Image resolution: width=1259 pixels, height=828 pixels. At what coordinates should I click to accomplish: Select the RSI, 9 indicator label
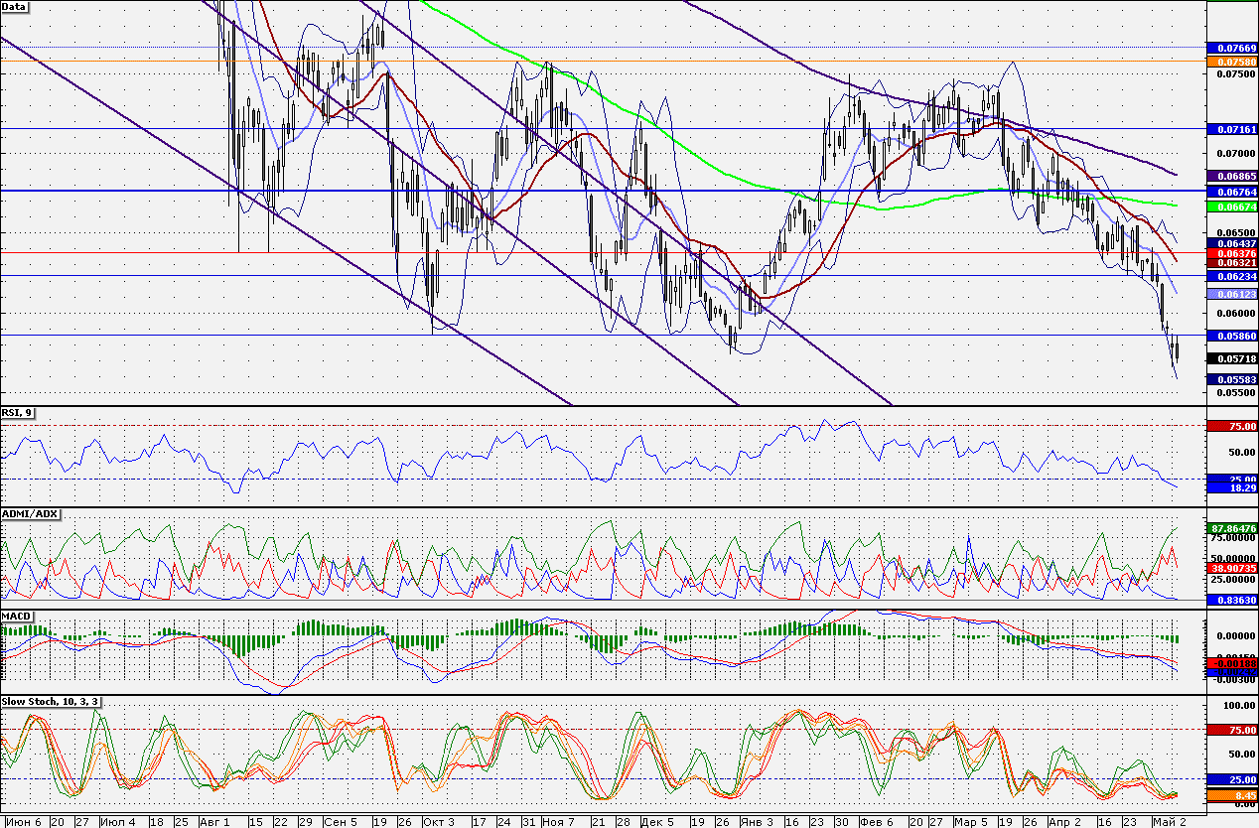click(x=18, y=413)
